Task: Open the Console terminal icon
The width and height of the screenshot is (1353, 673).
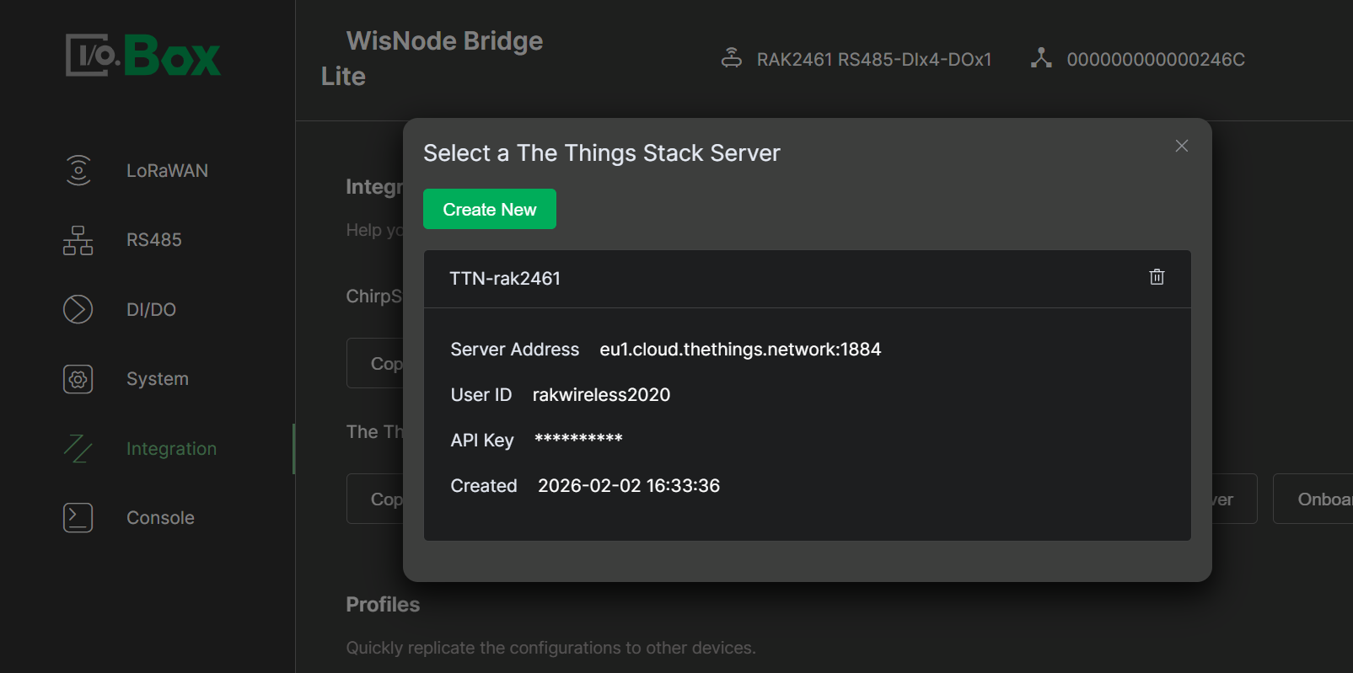Action: point(78,517)
